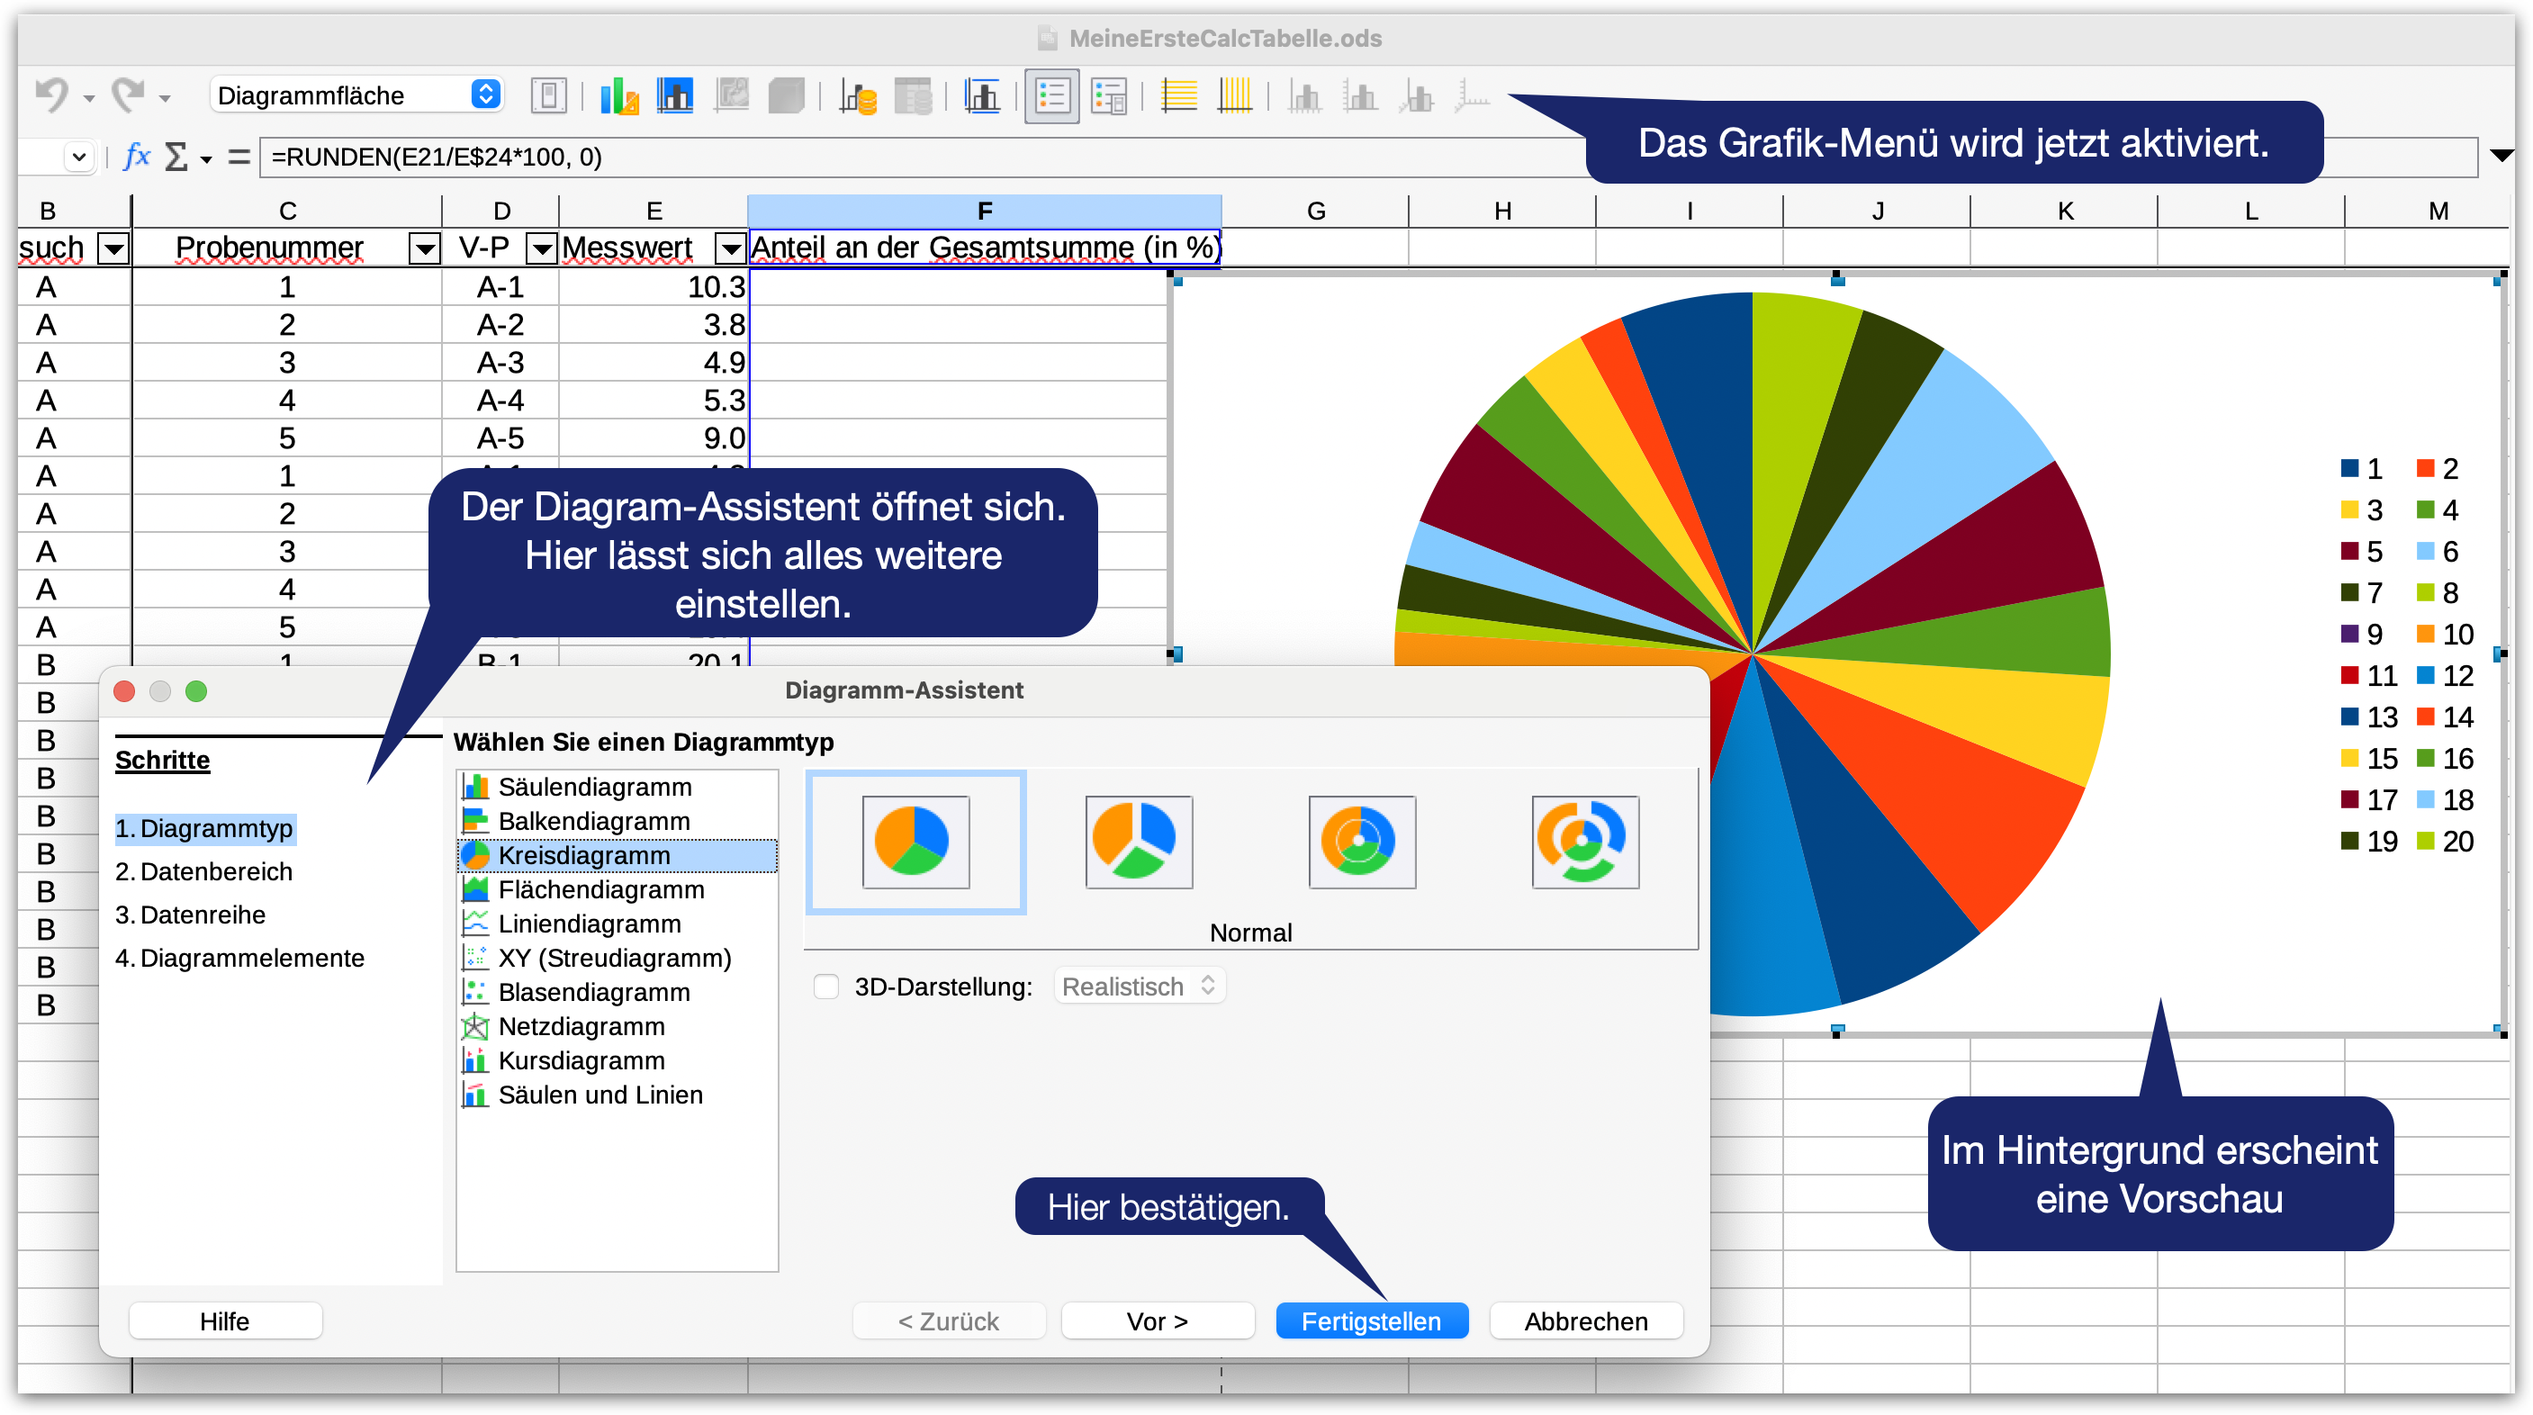Viewport: 2533px width, 1415px height.
Task: Open the Messwert column filter dropdown
Action: click(x=730, y=248)
